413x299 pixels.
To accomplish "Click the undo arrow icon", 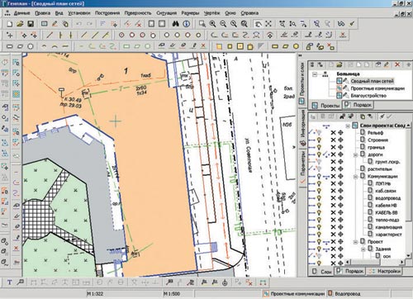I will pos(78,24).
